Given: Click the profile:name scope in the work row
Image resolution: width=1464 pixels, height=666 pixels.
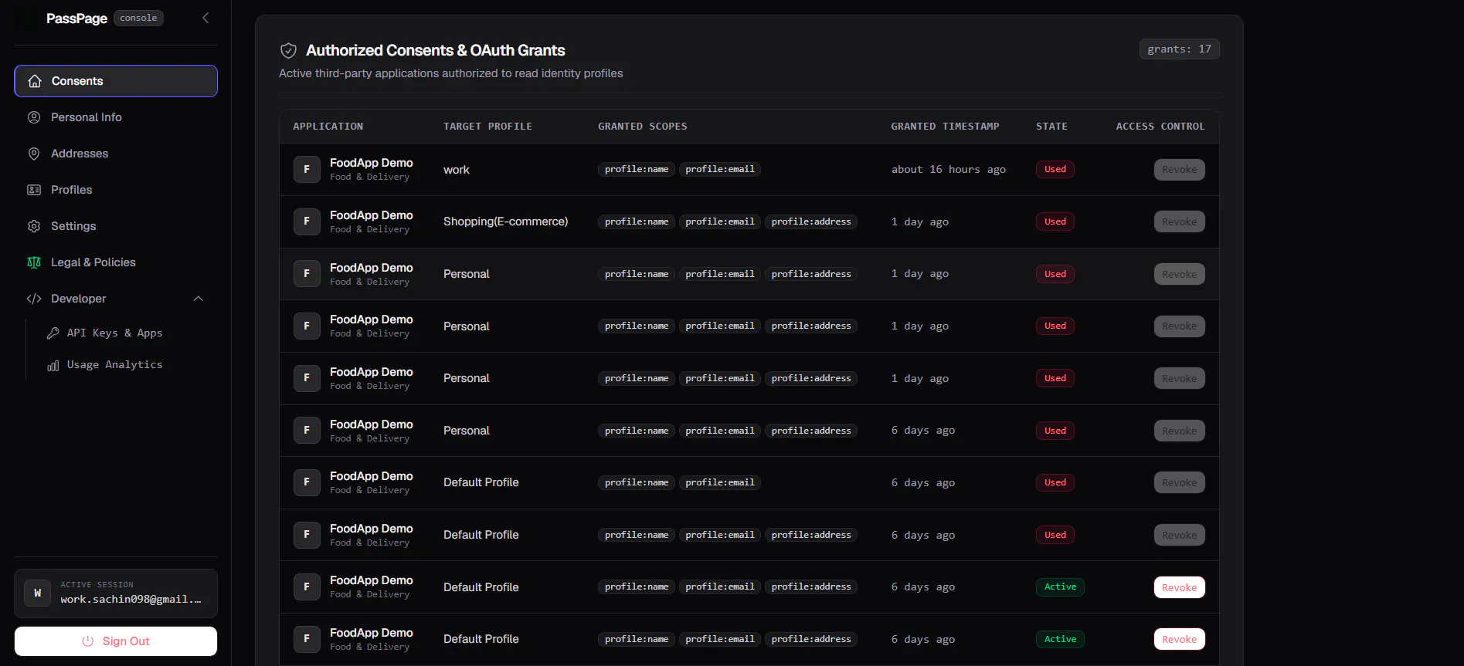Looking at the screenshot, I should coord(637,170).
